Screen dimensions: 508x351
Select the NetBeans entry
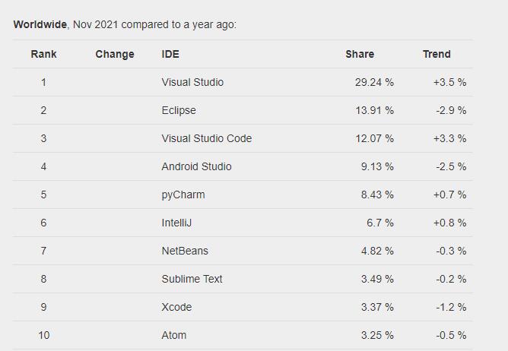point(185,251)
